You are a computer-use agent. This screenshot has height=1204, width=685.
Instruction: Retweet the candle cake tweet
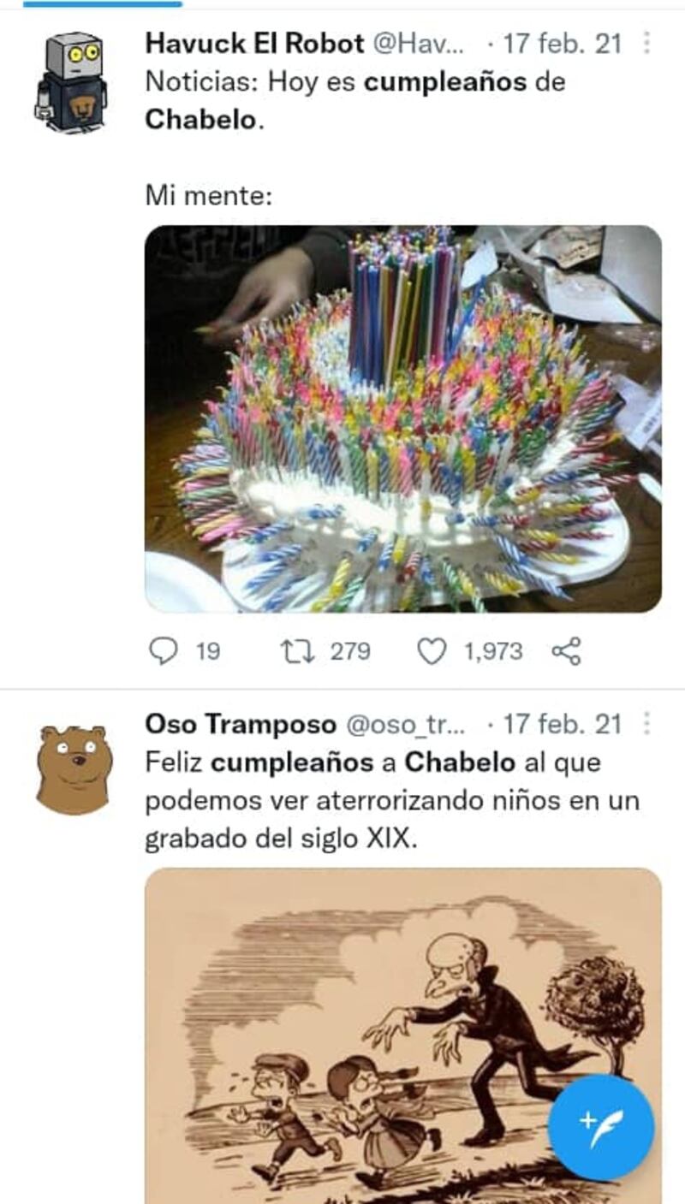point(296,652)
